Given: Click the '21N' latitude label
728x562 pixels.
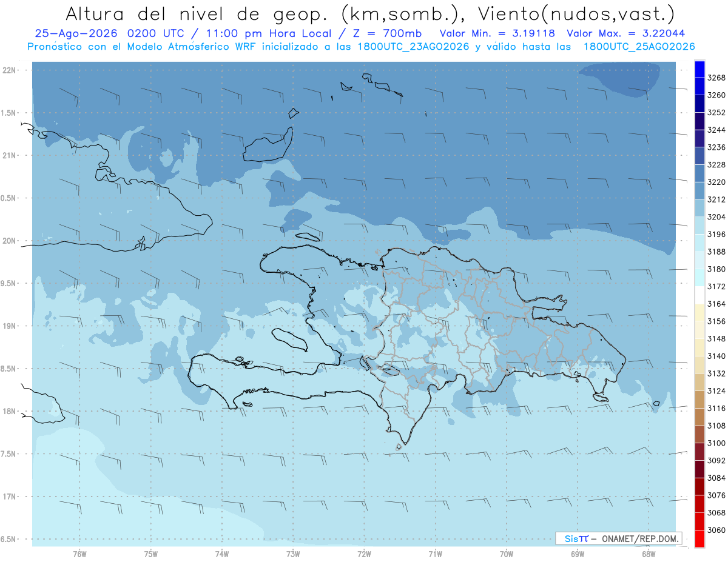Looking at the screenshot, I should [x=10, y=155].
